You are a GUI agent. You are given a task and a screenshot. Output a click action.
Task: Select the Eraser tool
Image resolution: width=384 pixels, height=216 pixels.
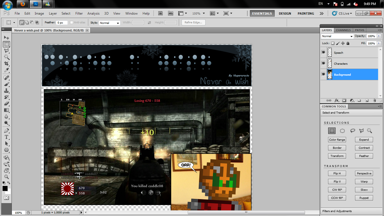tap(6, 103)
